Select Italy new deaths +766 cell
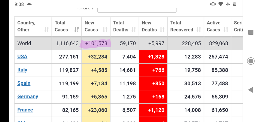 [153, 70]
